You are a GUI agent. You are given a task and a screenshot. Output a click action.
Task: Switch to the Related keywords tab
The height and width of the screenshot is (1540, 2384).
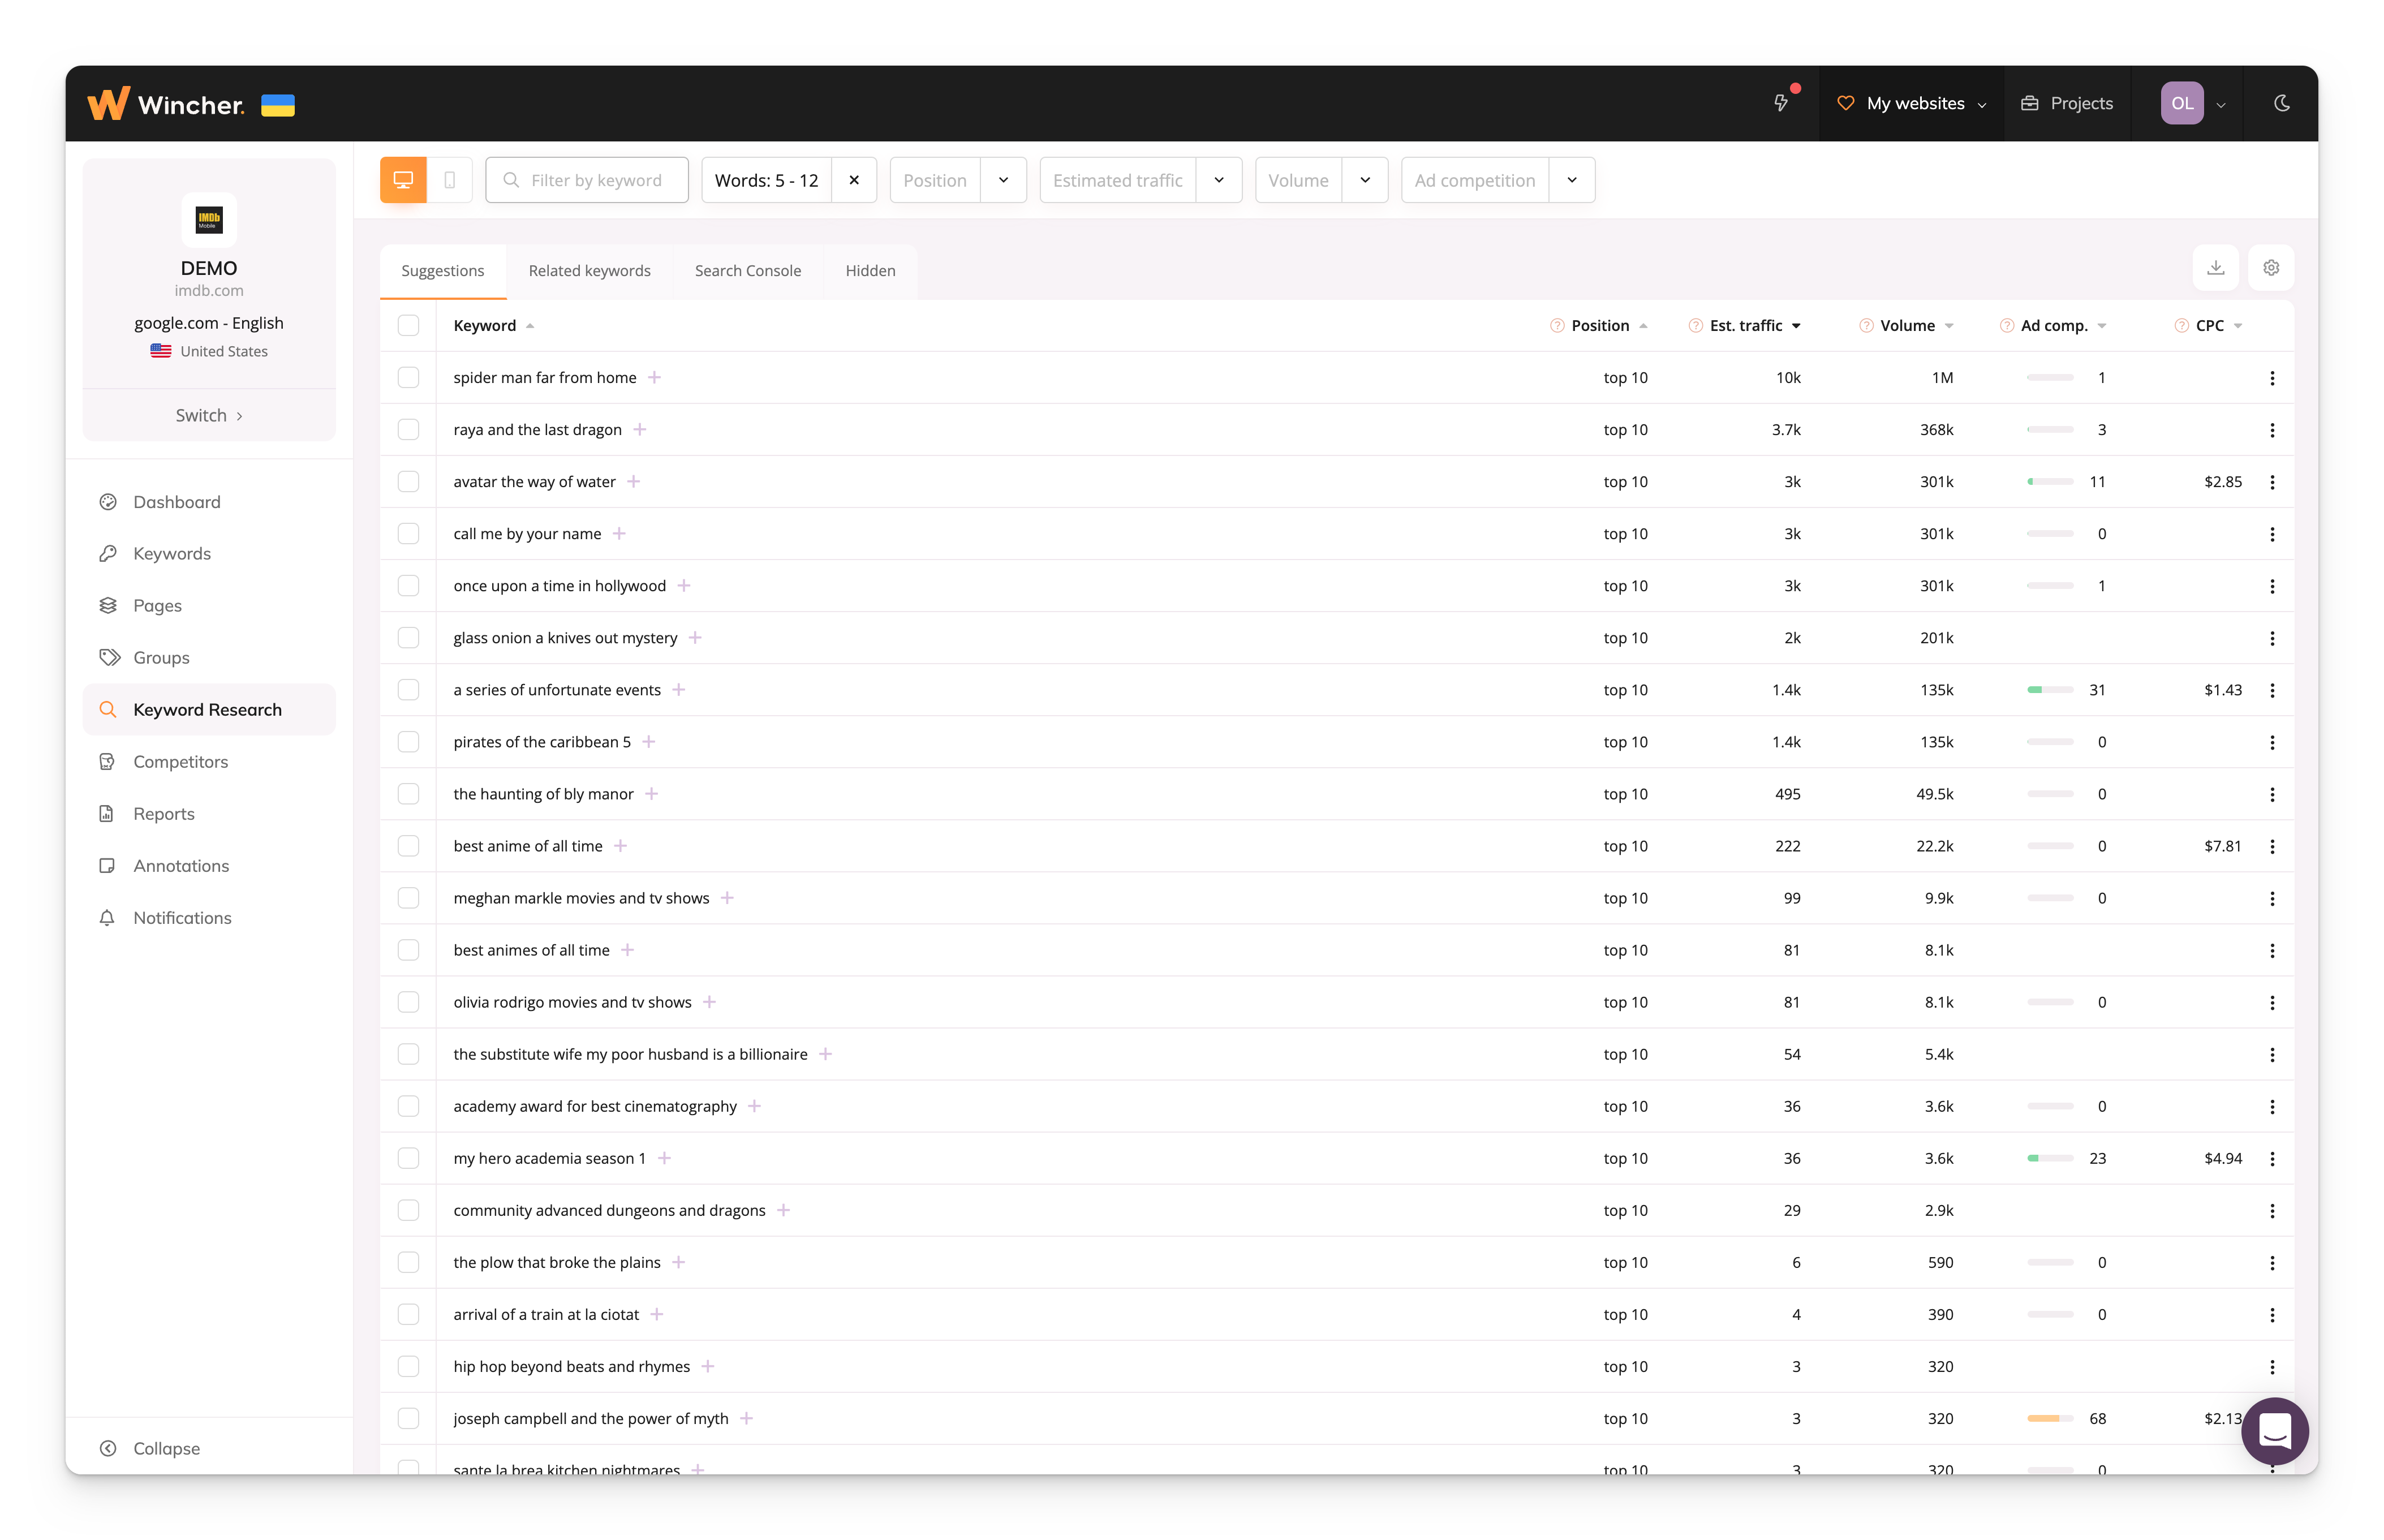[x=589, y=271]
